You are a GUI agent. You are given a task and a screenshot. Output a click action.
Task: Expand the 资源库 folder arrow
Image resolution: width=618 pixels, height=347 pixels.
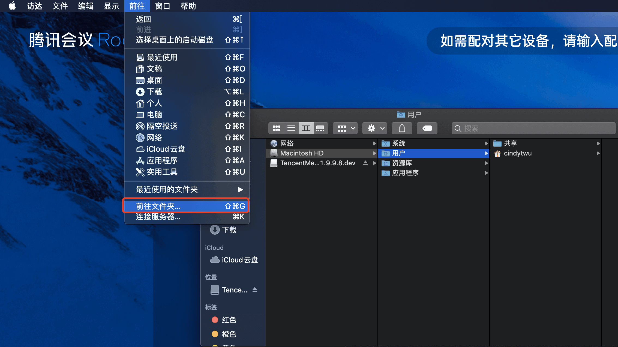(x=486, y=163)
